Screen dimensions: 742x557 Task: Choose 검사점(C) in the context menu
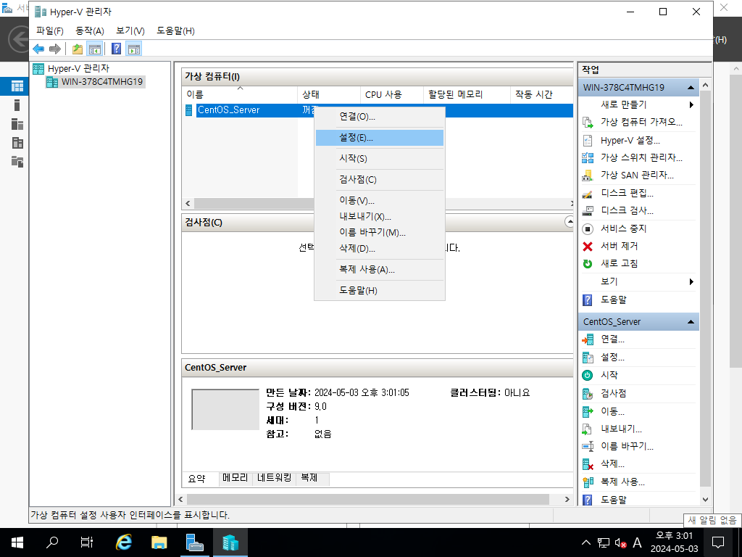coord(380,180)
